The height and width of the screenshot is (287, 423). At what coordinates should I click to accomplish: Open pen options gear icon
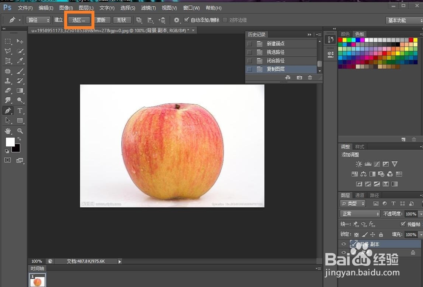click(x=176, y=20)
